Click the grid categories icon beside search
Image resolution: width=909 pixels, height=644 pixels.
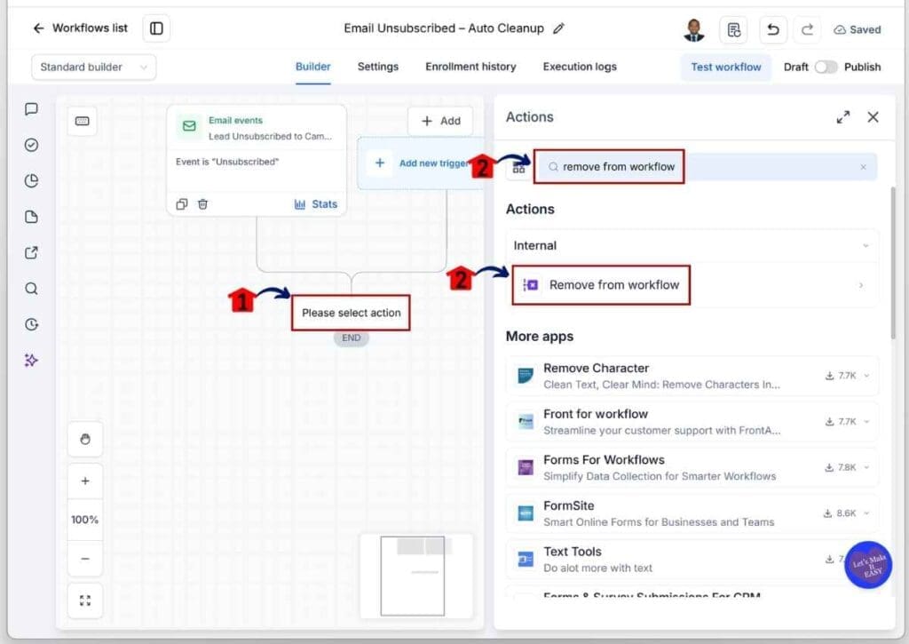pyautogui.click(x=518, y=170)
